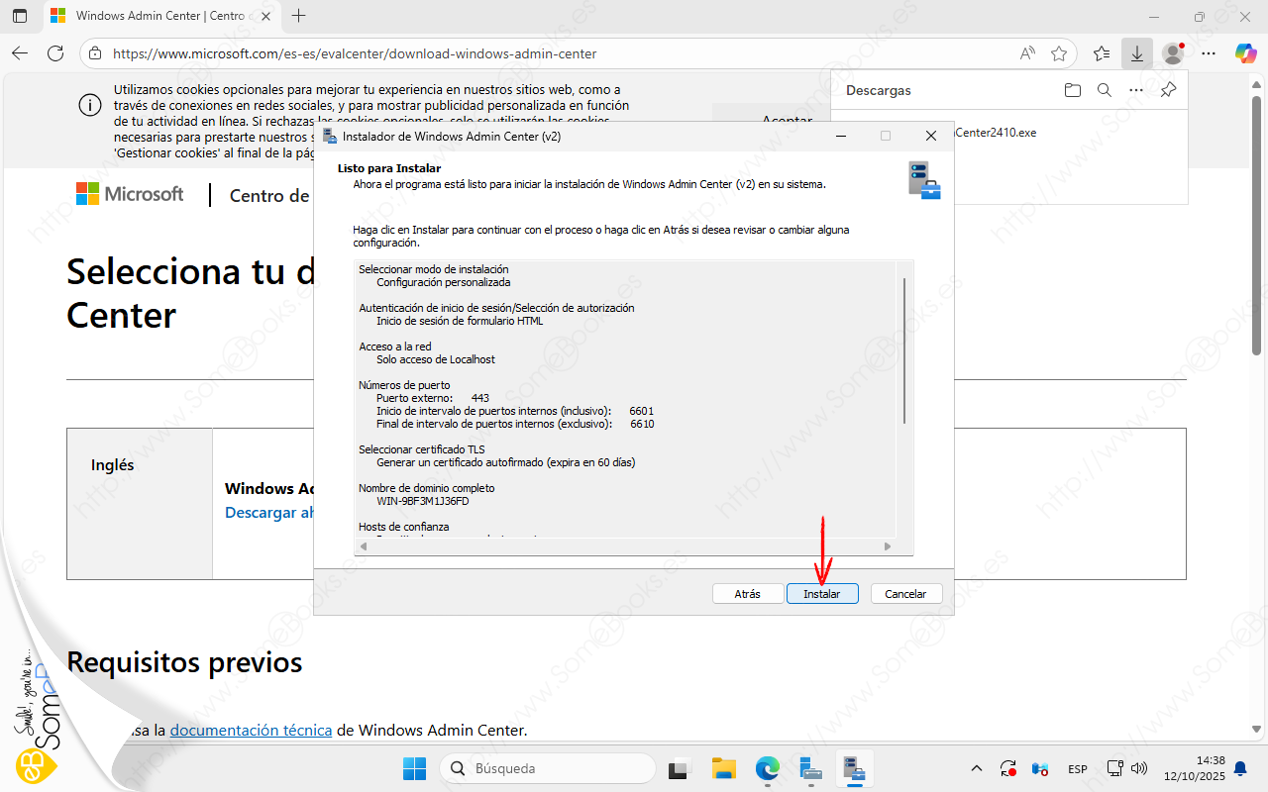Open downloads folder icon in Descargas panel

coord(1072,90)
